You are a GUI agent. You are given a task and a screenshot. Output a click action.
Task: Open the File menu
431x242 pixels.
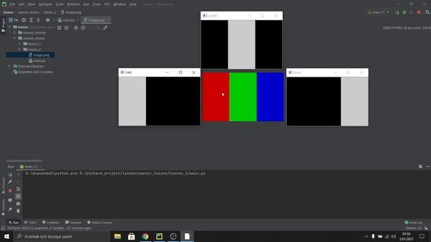pos(12,5)
